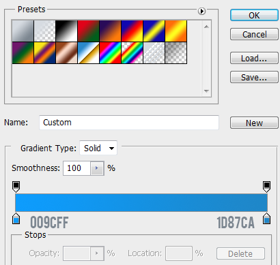
Task: Select the Violet, Green, Orange gradient preset
Action: click(23, 52)
